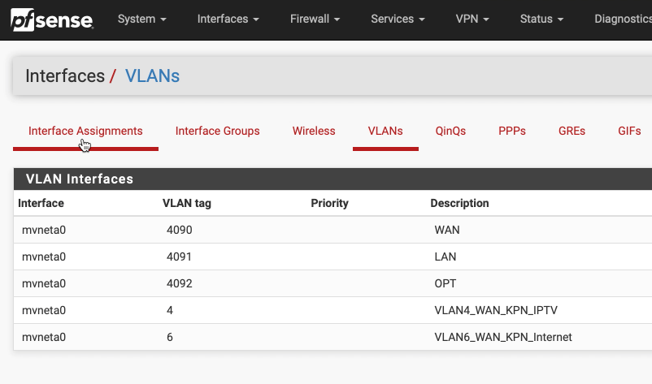Click the pfSense logo

pyautogui.click(x=52, y=19)
